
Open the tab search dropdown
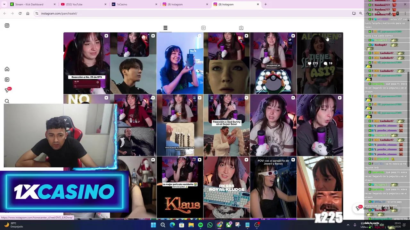[x=4, y=4]
